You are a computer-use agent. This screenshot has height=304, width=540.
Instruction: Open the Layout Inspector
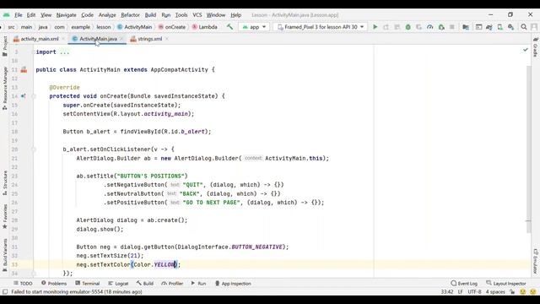tap(506, 284)
